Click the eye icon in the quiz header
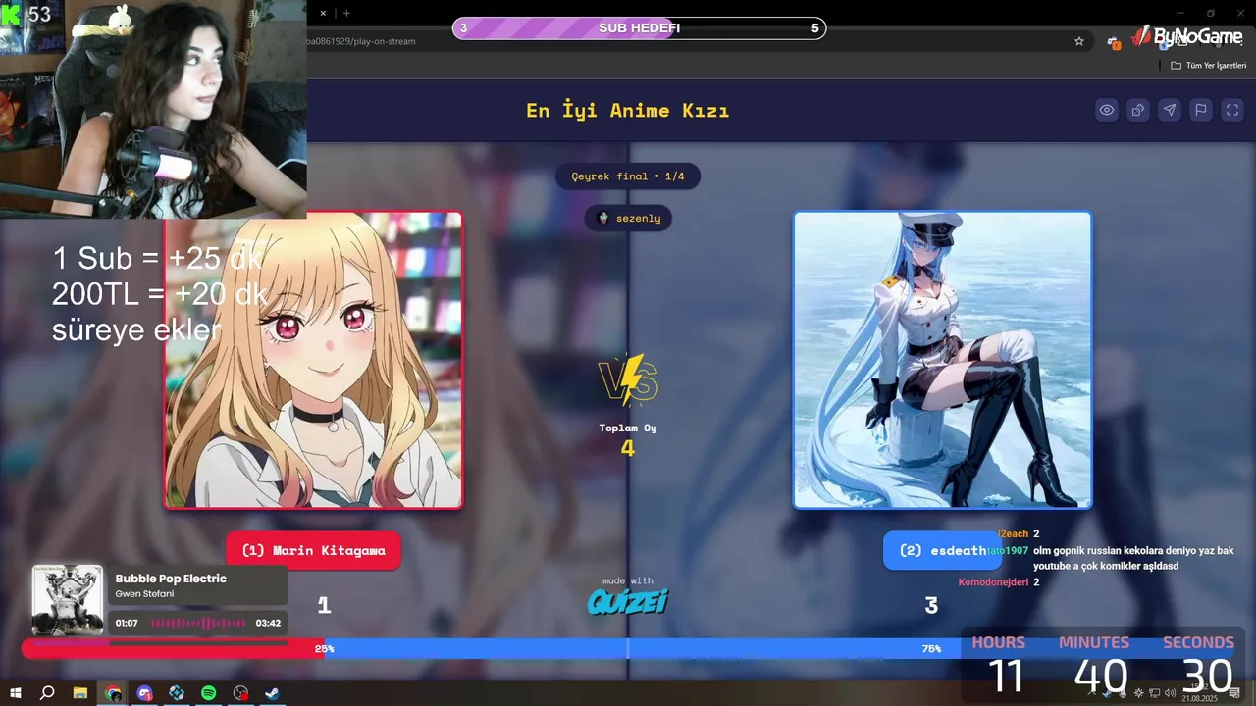Screen dimensions: 1256x706 point(1107,110)
